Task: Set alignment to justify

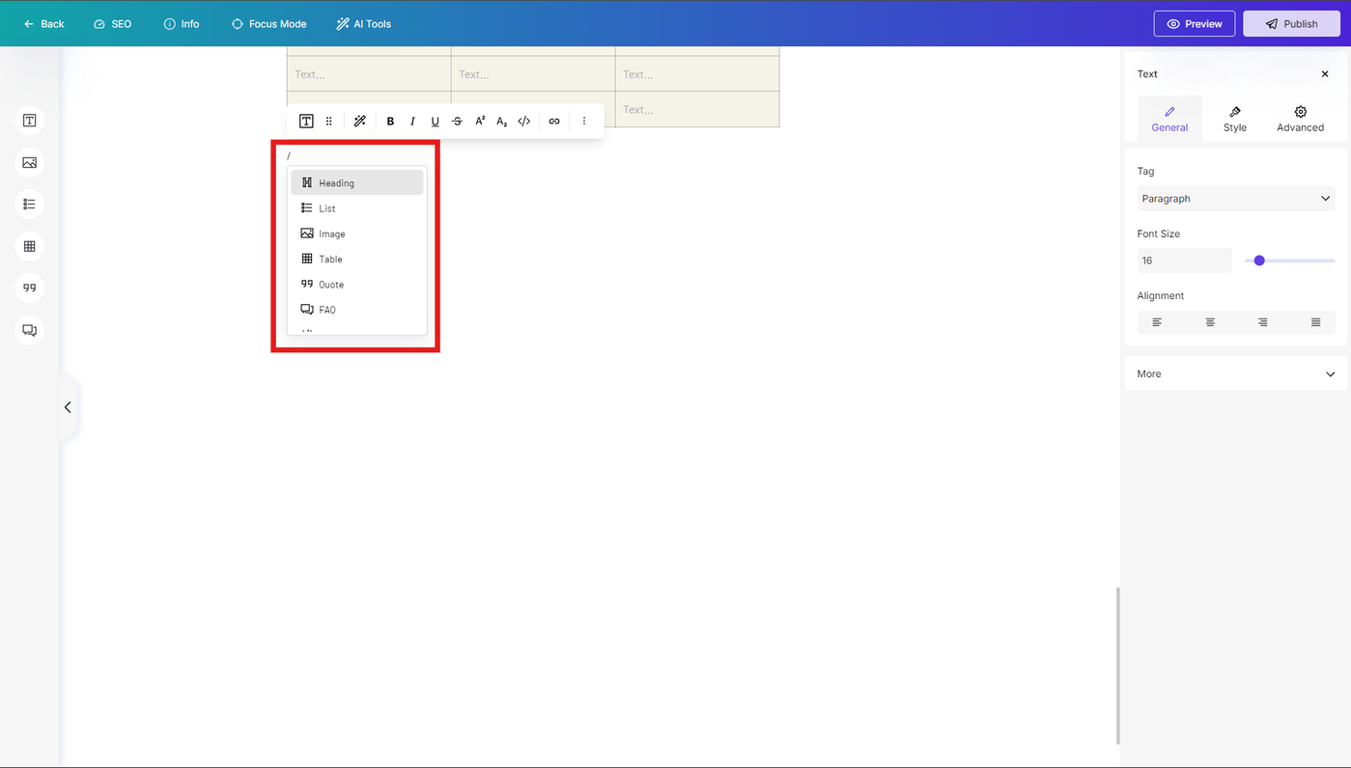Action: 1315,322
